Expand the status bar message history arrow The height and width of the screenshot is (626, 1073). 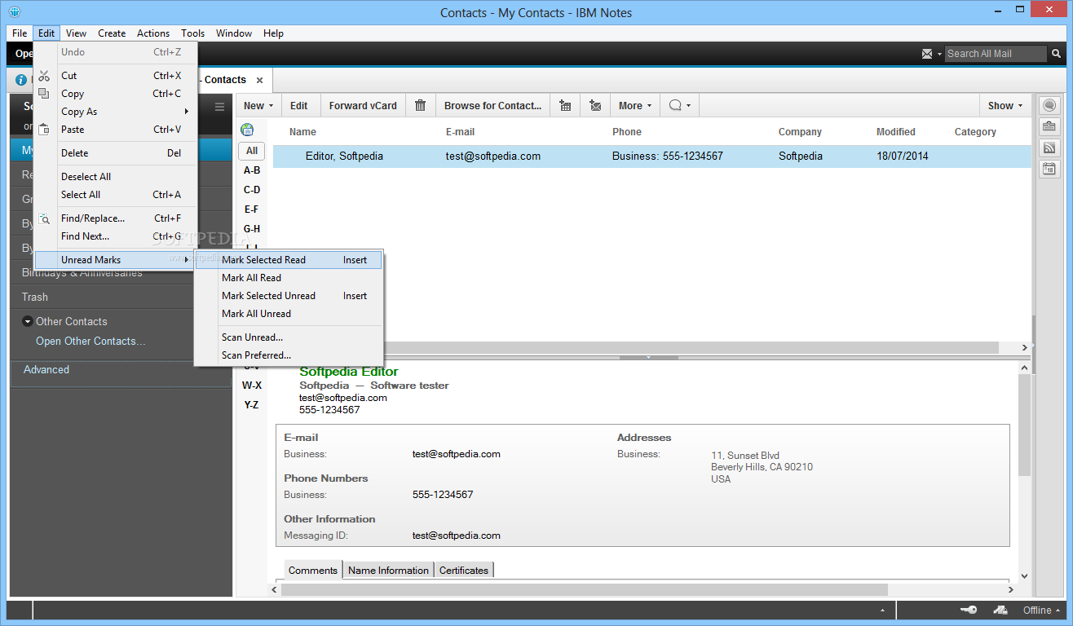click(x=881, y=611)
